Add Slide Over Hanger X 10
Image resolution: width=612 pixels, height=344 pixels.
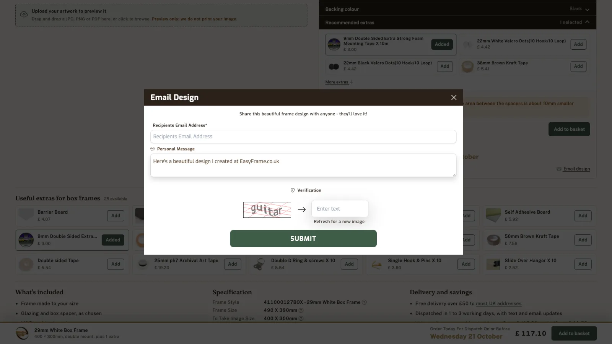coord(583,264)
